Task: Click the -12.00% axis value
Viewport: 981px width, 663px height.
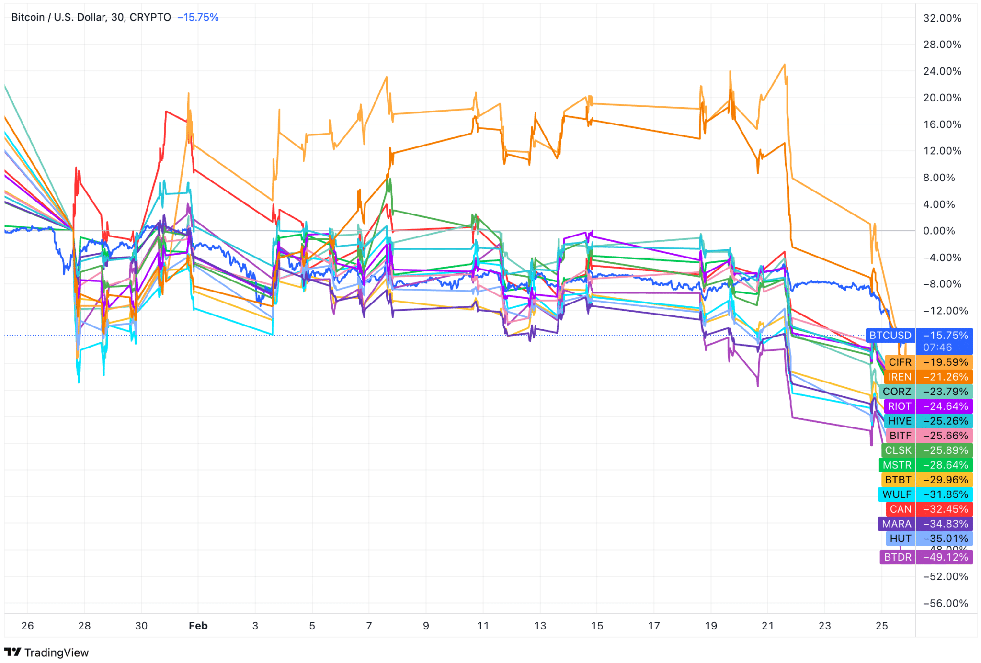Action: 946,311
